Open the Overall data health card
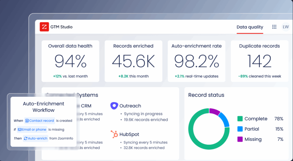293x161 pixels. click(70, 61)
